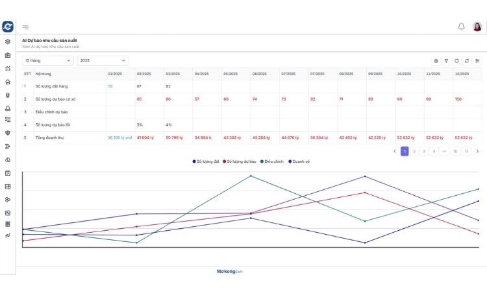Click the print icon above table

(x=436, y=60)
